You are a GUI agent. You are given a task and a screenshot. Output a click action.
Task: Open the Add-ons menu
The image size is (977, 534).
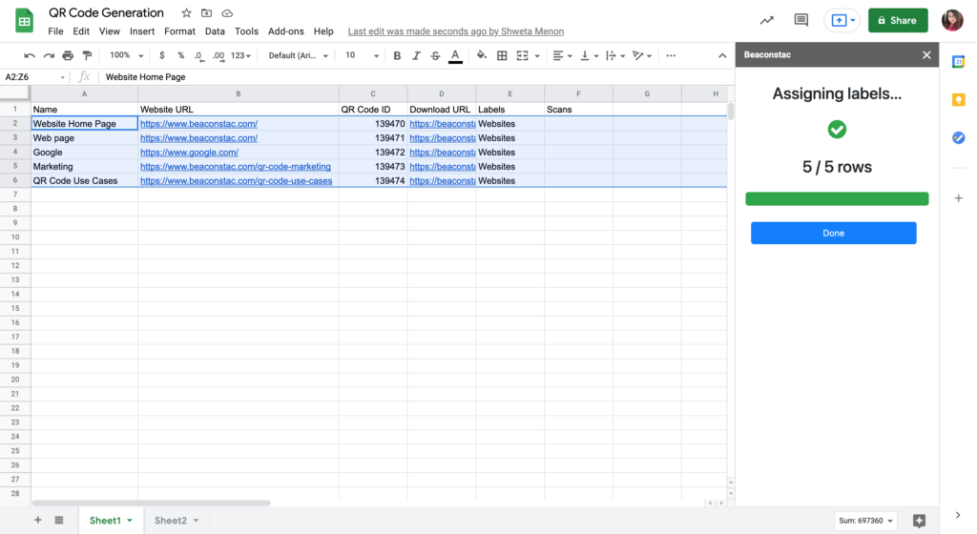286,31
